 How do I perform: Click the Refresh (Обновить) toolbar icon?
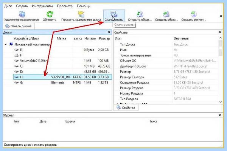(50, 14)
